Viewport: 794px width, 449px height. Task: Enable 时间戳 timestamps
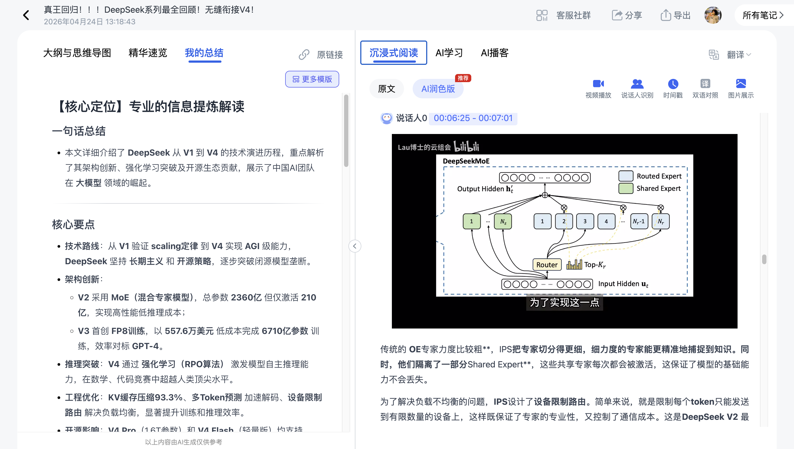672,88
